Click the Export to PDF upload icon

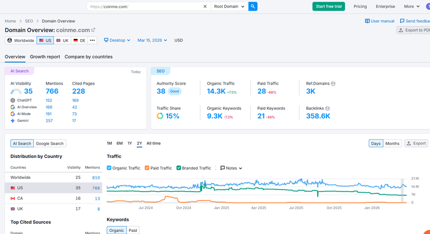400,30
